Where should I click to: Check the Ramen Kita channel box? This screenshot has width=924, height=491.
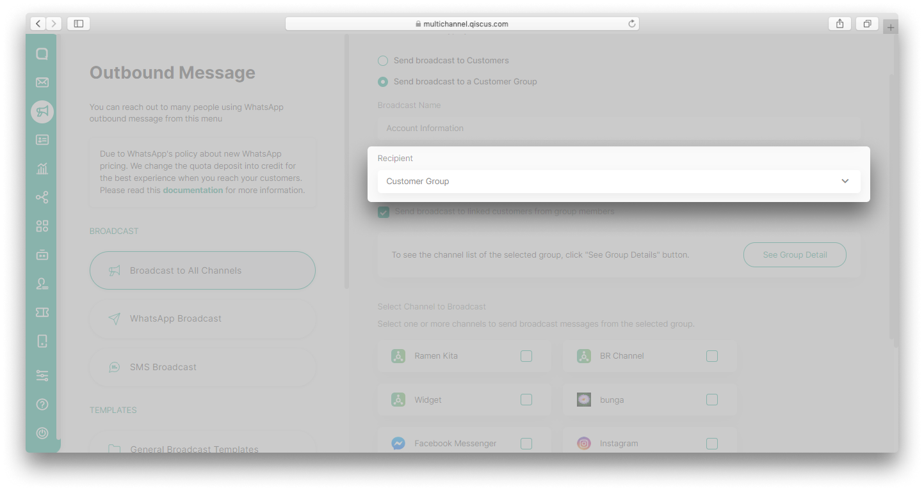coord(526,356)
